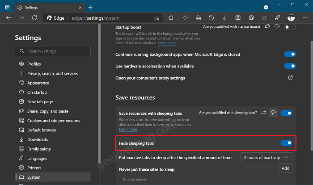Toggle Continue running background apps switch
This screenshot has height=185, width=313.
point(290,54)
